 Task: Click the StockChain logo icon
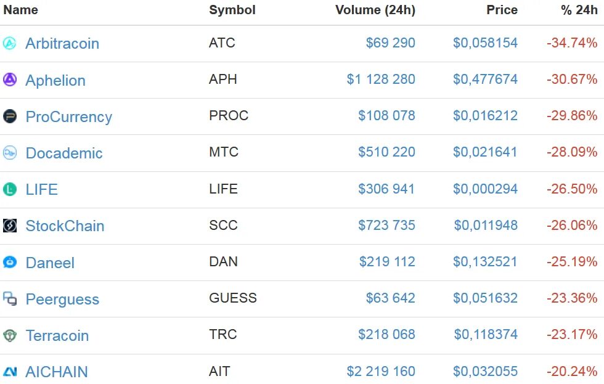(10, 226)
